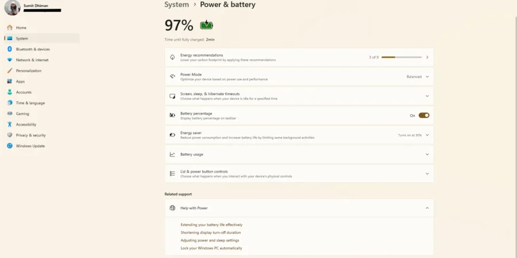Click the Sumit Dhiman profile picture
The image size is (517, 258).
pyautogui.click(x=12, y=7)
